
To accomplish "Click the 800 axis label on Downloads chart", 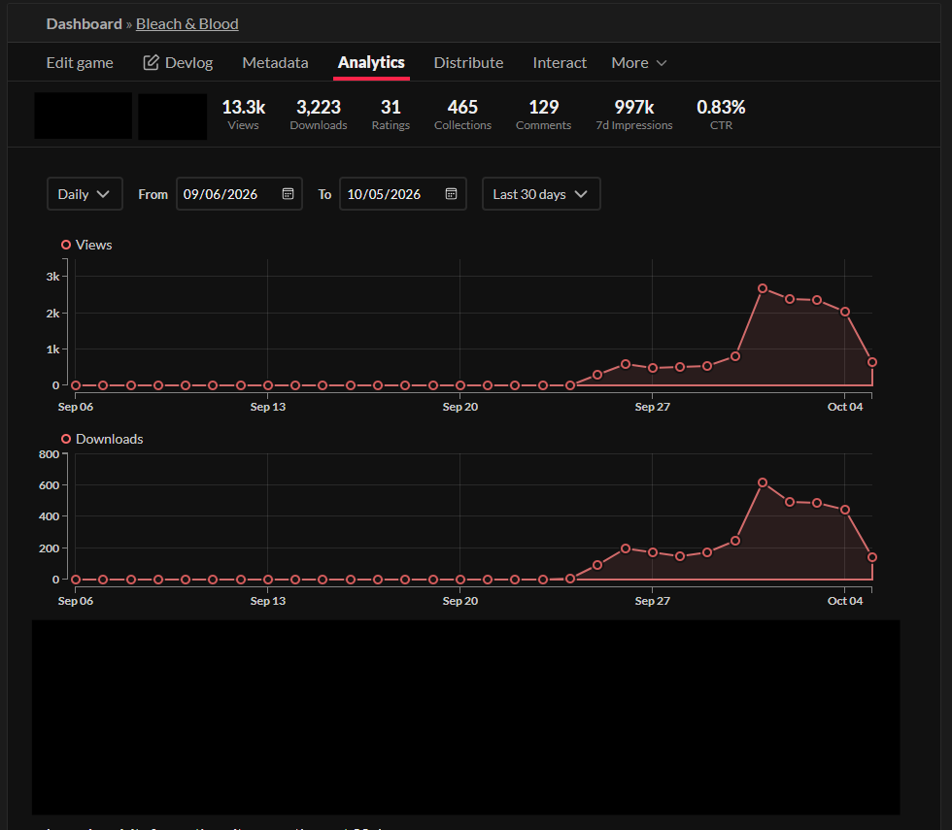I will pyautogui.click(x=50, y=454).
